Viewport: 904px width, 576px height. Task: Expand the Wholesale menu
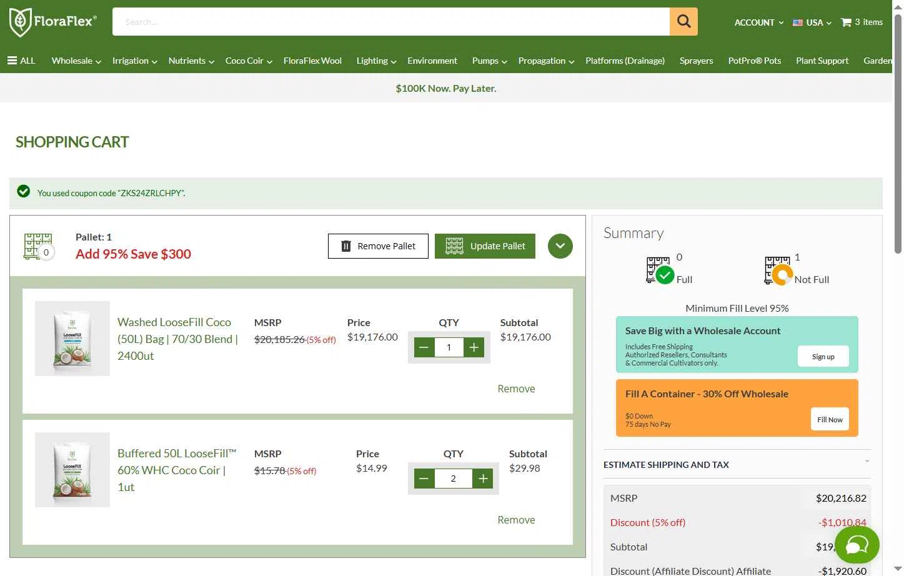click(x=76, y=61)
